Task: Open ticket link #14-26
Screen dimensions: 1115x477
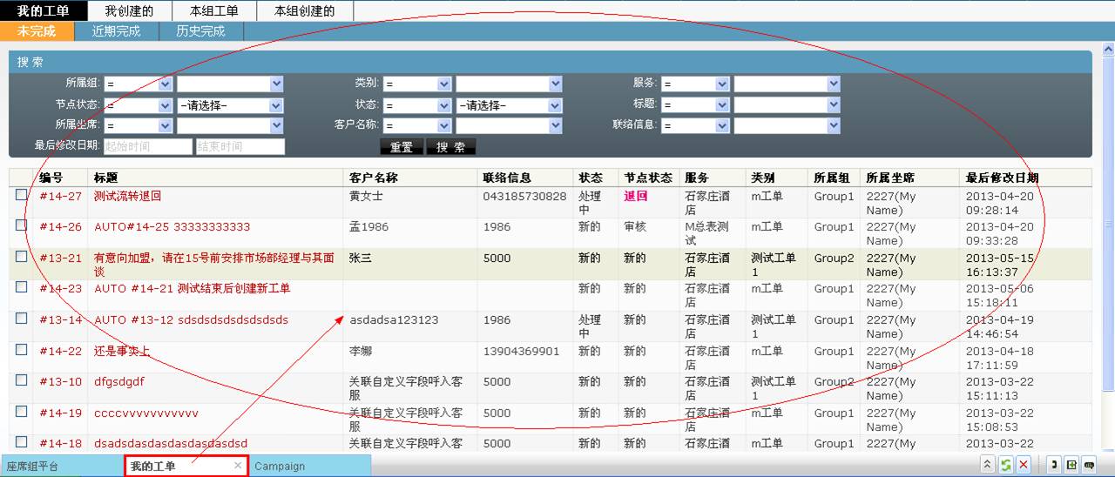Action: click(60, 227)
